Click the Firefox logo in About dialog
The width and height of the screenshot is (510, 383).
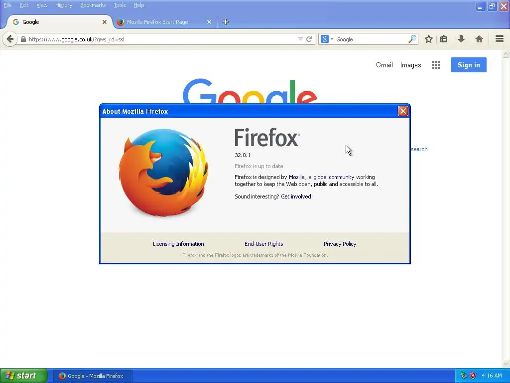tap(163, 173)
